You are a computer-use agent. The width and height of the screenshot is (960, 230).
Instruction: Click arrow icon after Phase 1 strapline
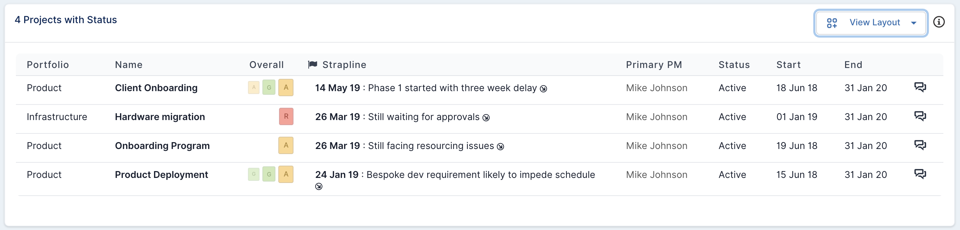pyautogui.click(x=543, y=89)
